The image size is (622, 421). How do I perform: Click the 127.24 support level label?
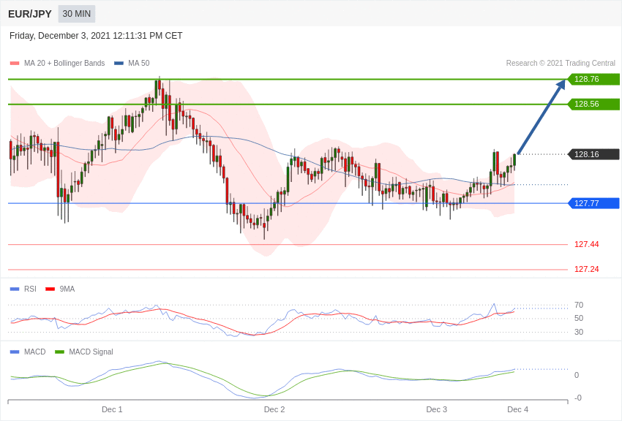click(x=587, y=269)
